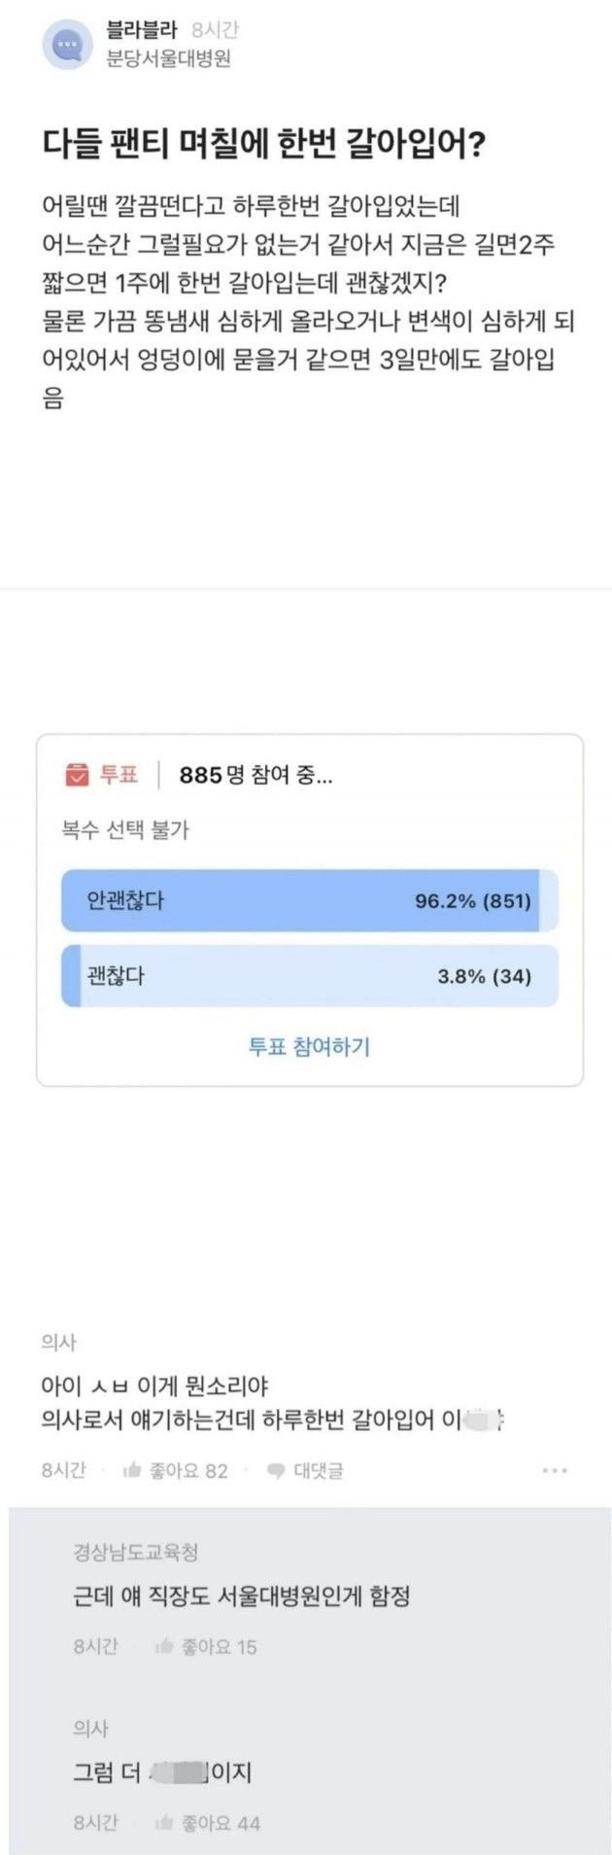The height and width of the screenshot is (1855, 612).
Task: Select the 안괜찮다 poll option
Action: coord(309,901)
